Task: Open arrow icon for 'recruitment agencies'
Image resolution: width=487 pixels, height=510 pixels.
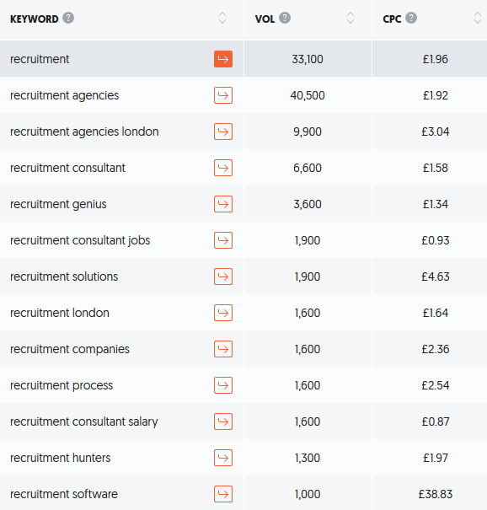Action: tap(223, 95)
